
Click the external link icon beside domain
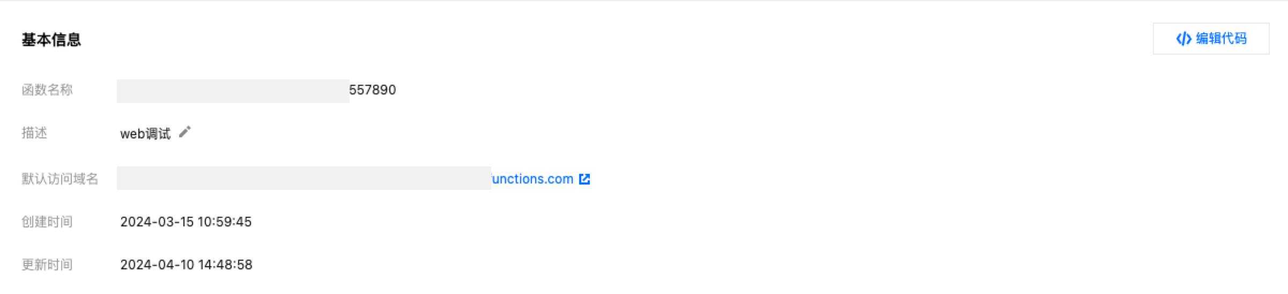(x=584, y=179)
